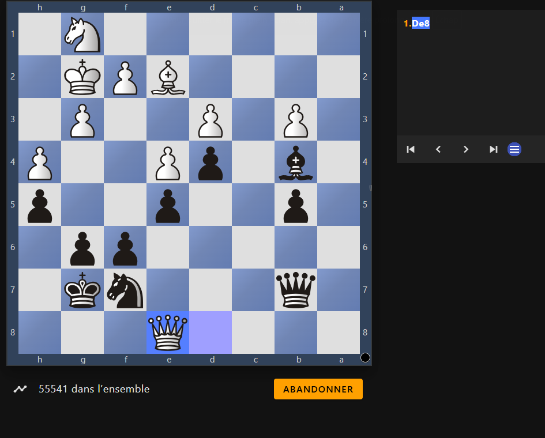The image size is (545, 438).
Task: Go to the first move
Action: coord(411,149)
